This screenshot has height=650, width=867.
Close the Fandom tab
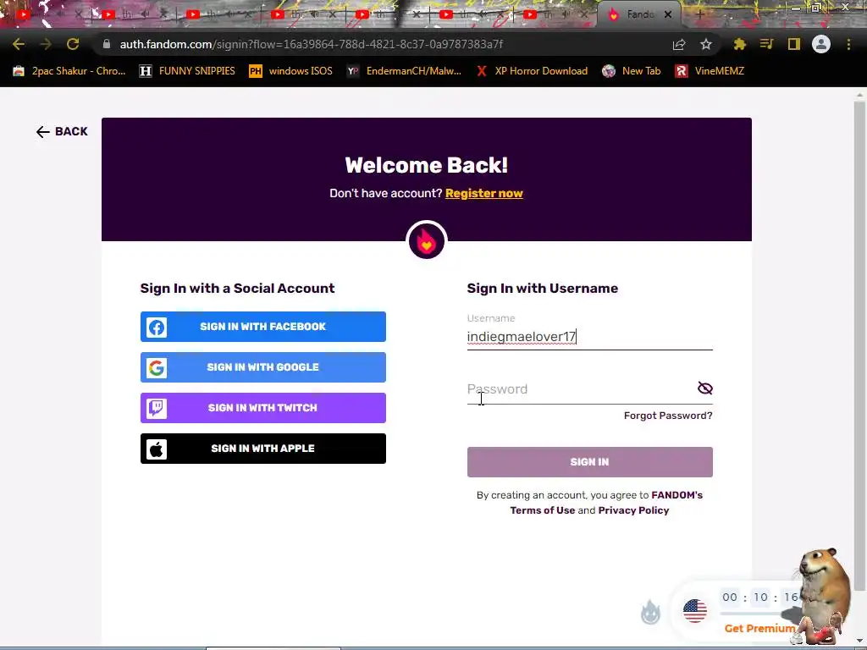tap(668, 15)
